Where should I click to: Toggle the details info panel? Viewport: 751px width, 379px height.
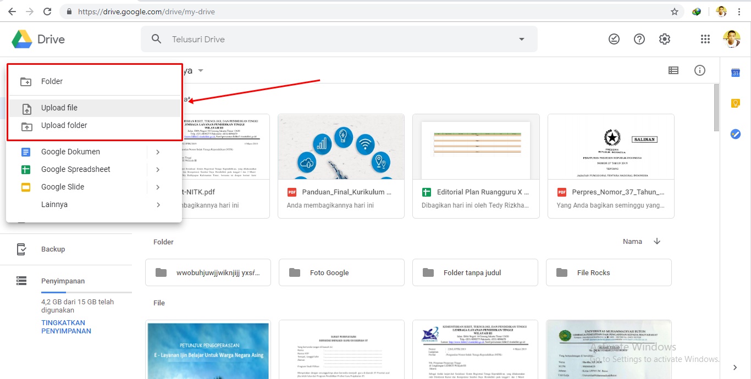coord(699,70)
